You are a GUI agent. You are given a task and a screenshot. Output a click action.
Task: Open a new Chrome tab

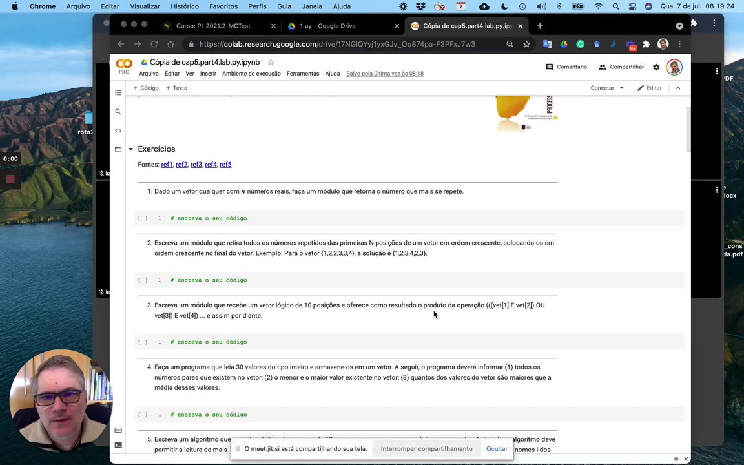540,26
